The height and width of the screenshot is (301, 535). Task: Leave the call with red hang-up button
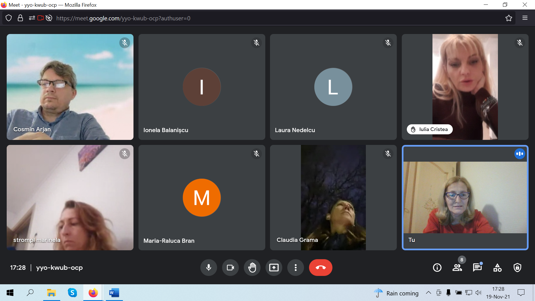(x=320, y=268)
